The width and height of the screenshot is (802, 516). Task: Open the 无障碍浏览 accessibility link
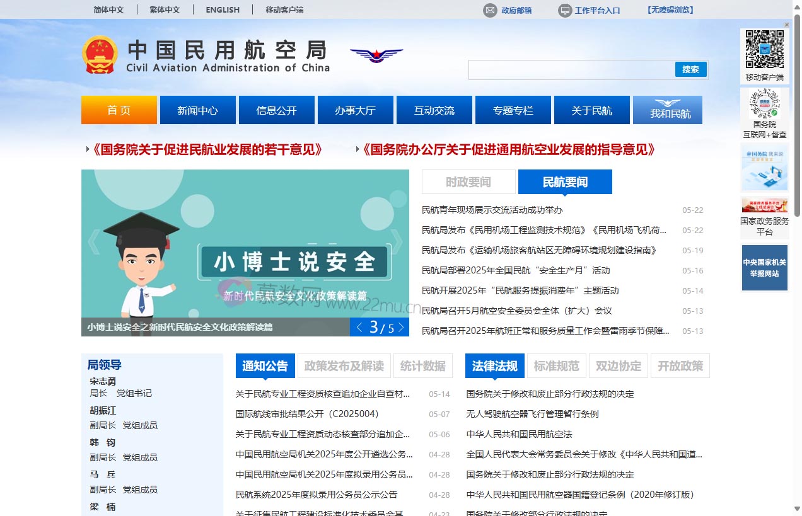[x=669, y=10]
